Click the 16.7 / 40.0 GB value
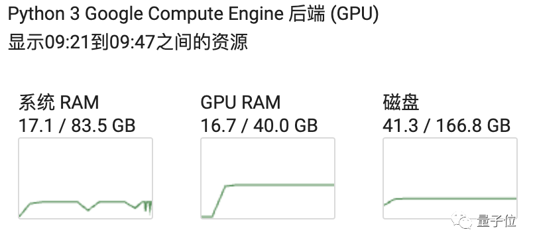Viewport: 533px width, 244px height. point(259,126)
